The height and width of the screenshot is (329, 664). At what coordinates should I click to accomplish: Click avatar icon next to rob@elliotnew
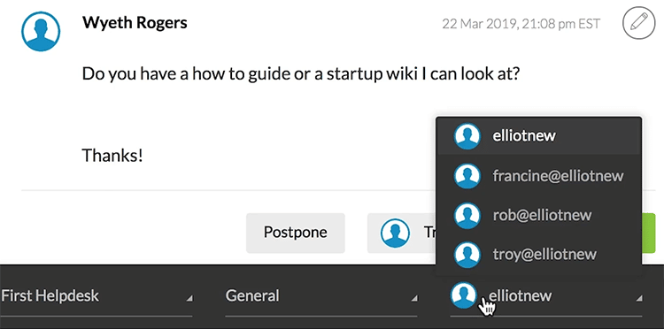467,215
